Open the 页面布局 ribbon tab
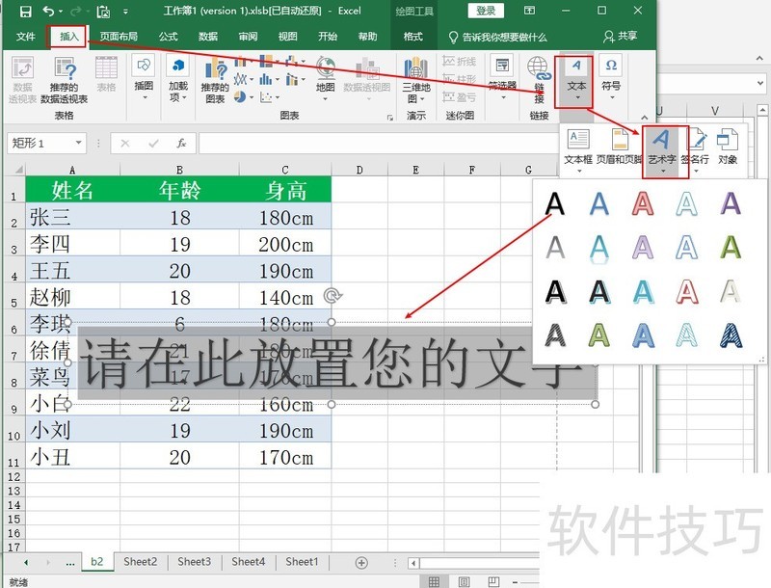 (119, 37)
